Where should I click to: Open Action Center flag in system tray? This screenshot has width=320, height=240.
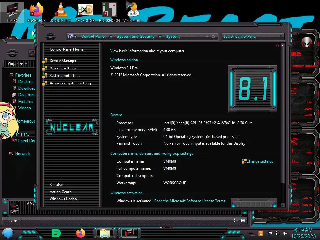click(x=270, y=233)
